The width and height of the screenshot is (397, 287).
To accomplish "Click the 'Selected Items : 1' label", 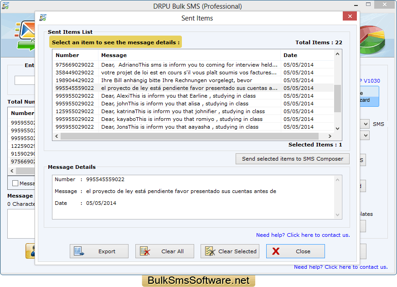I will click(x=315, y=145).
